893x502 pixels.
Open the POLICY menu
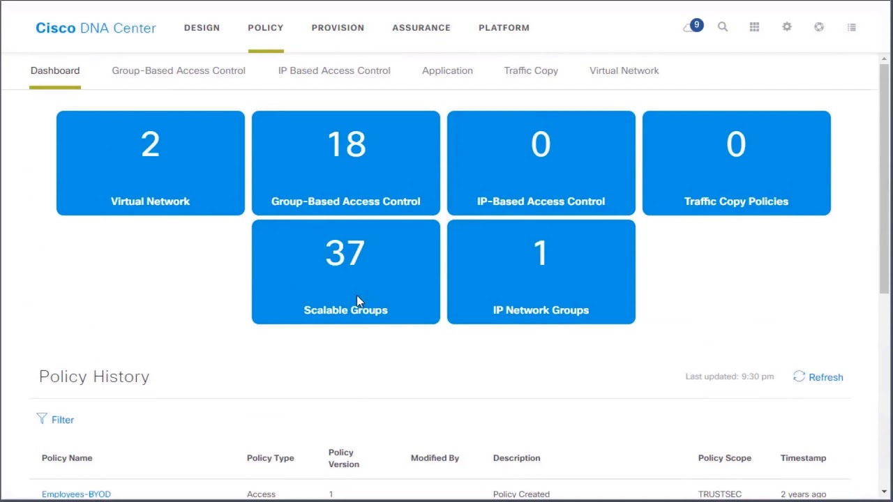(x=266, y=28)
